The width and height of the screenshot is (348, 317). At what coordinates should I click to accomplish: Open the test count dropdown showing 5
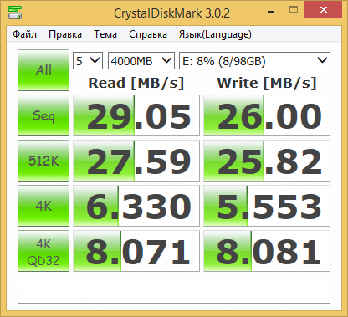[x=88, y=60]
